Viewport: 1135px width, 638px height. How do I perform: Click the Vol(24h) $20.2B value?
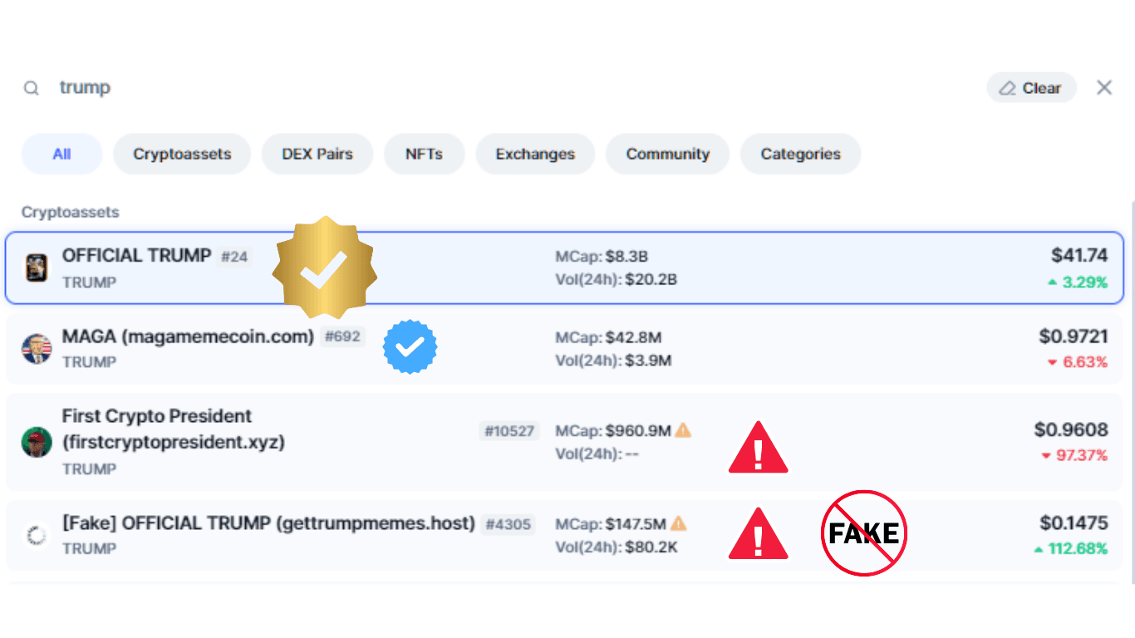coord(649,280)
